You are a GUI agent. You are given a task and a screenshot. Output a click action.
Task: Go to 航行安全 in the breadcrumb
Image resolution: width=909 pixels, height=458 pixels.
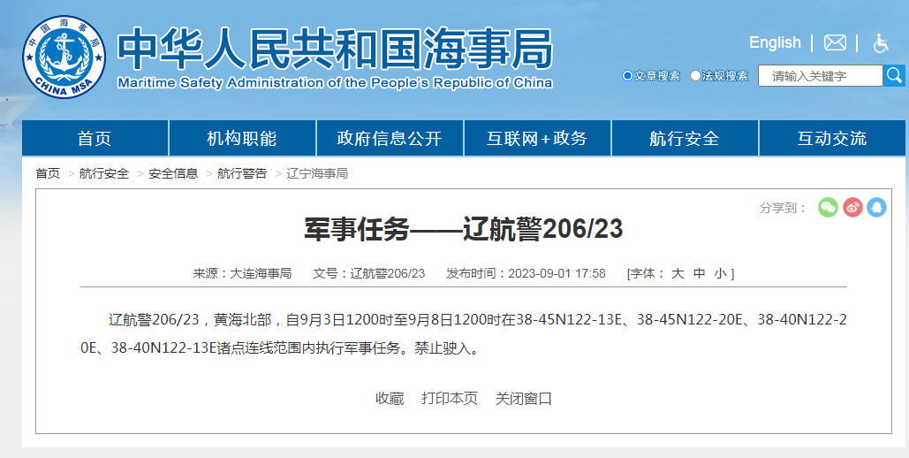click(x=104, y=173)
